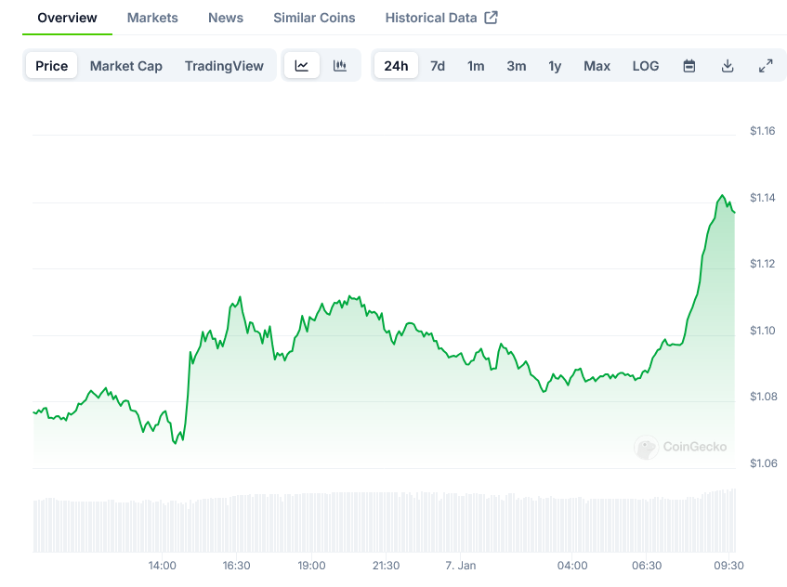
Task: Select the Price view toggle
Action: click(x=52, y=66)
